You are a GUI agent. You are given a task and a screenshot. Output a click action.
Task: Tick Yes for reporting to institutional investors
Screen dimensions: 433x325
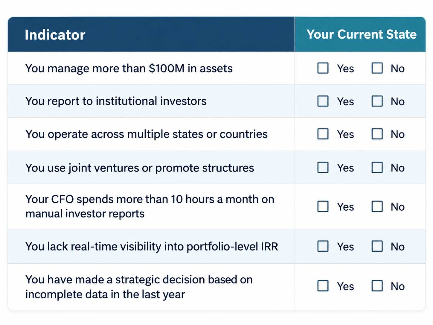tap(323, 101)
